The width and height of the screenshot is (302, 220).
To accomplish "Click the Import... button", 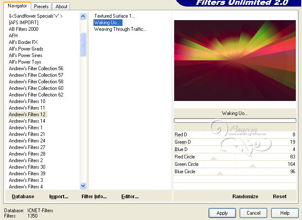I will click(59, 197).
